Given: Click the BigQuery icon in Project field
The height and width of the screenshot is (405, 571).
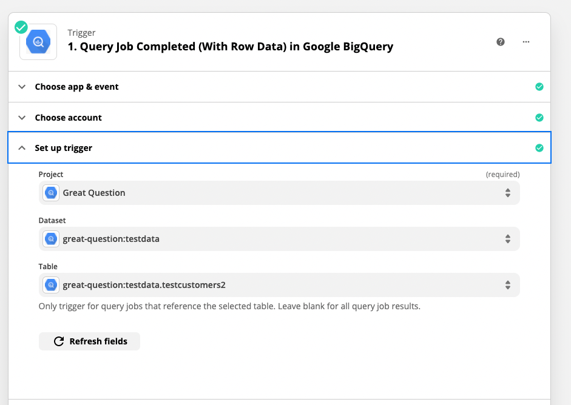Looking at the screenshot, I should click(x=51, y=193).
